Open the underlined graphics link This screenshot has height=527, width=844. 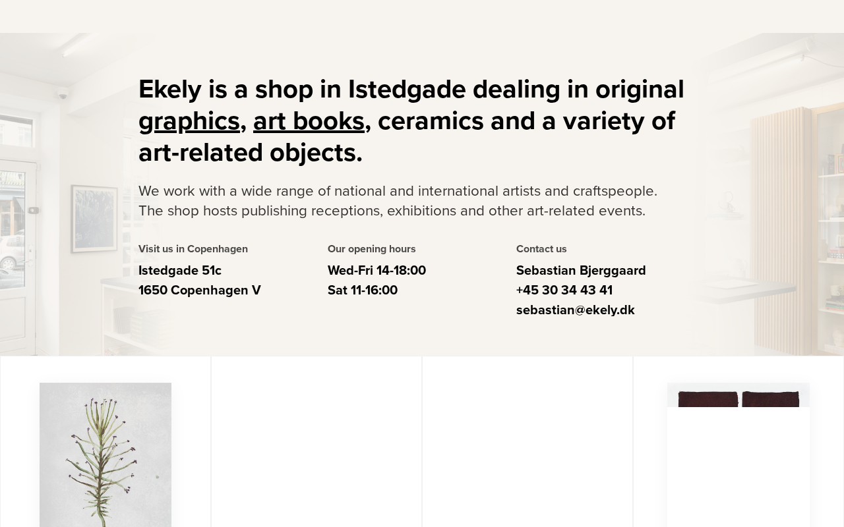[189, 121]
